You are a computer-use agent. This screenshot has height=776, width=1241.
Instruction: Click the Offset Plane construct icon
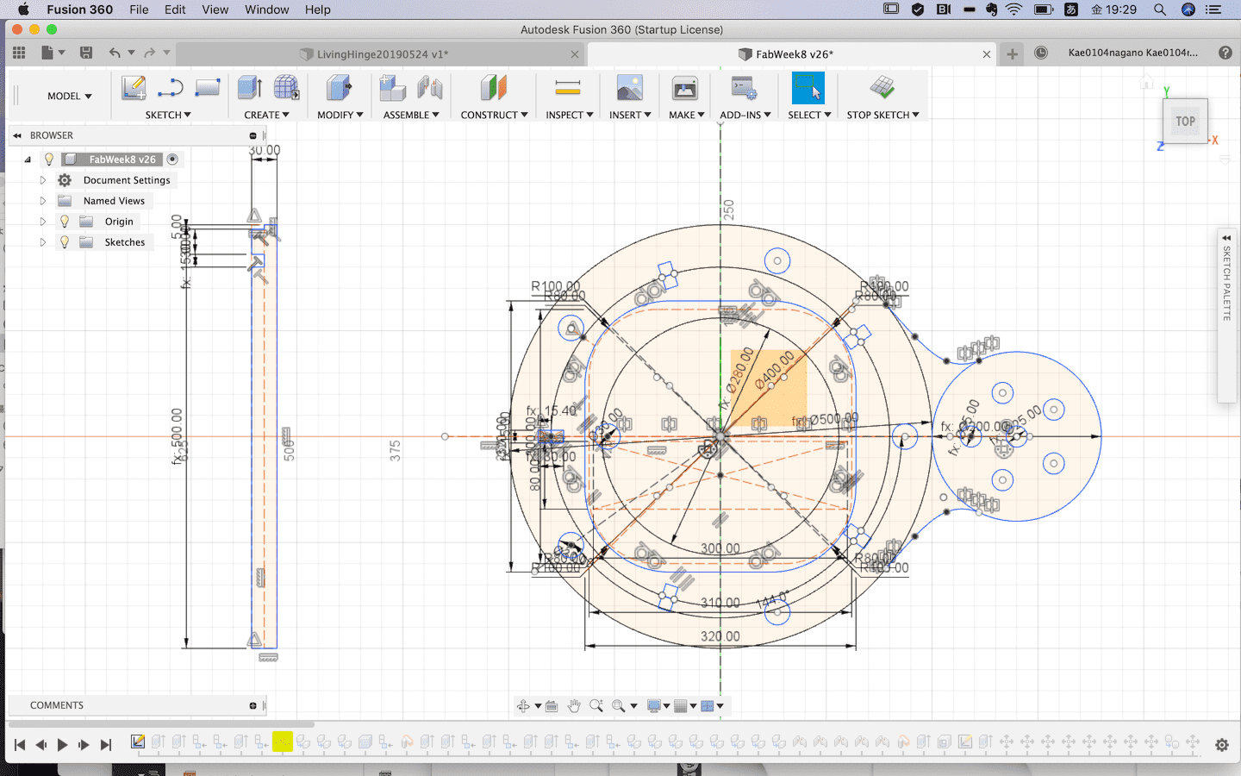pos(493,88)
